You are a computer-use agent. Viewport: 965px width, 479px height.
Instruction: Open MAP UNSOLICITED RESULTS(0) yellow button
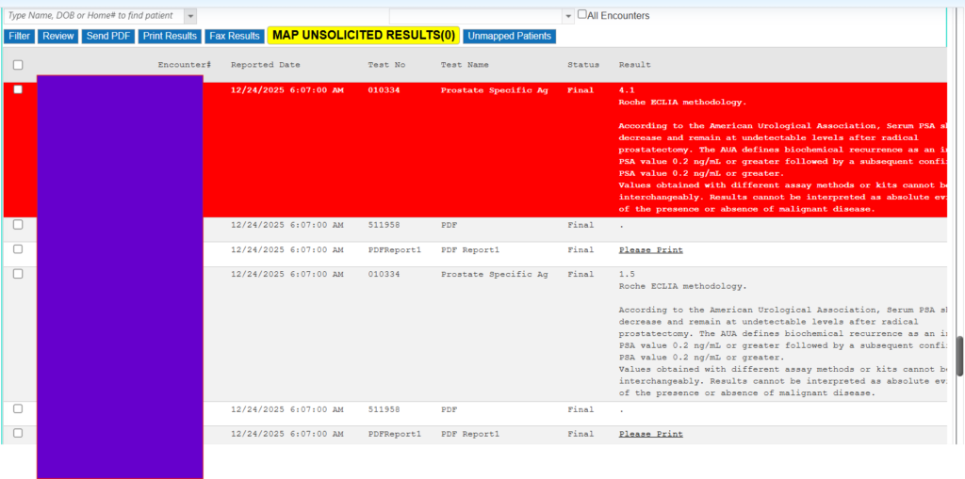(x=364, y=36)
